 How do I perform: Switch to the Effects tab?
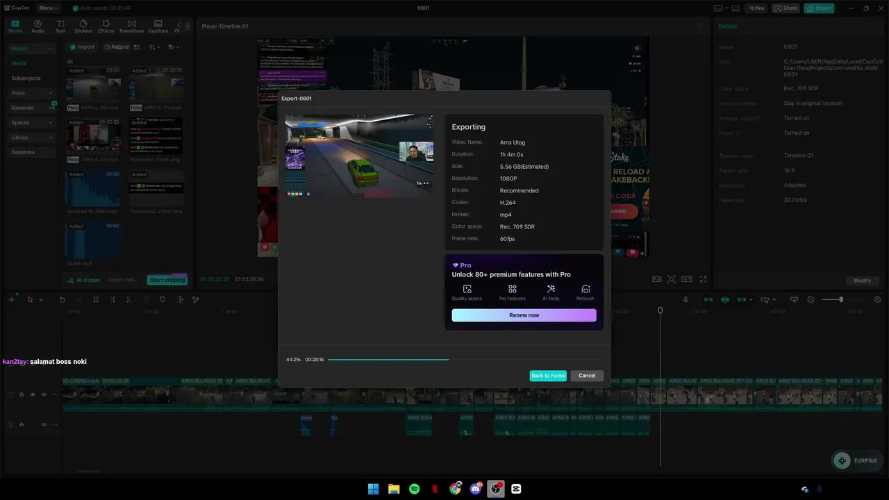point(106,26)
